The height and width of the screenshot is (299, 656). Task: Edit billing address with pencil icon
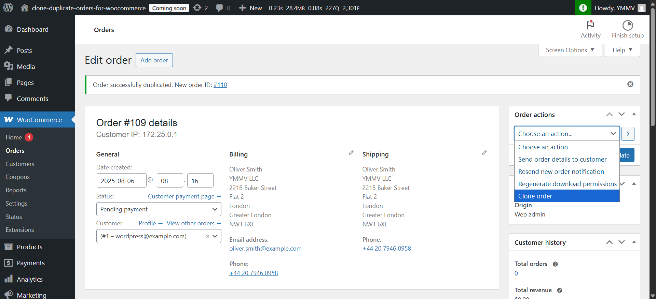click(351, 153)
